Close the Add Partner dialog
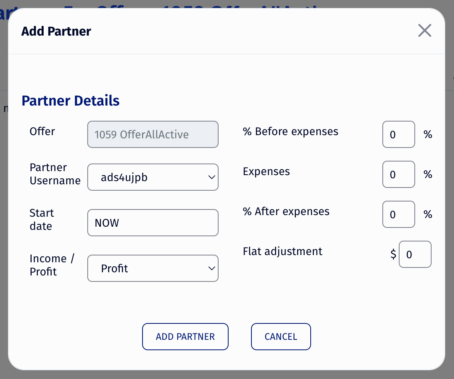 tap(424, 31)
